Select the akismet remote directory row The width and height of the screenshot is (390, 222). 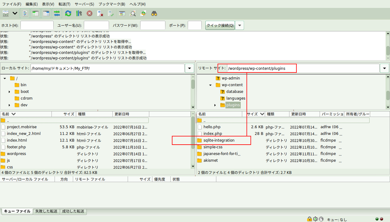[283, 160]
